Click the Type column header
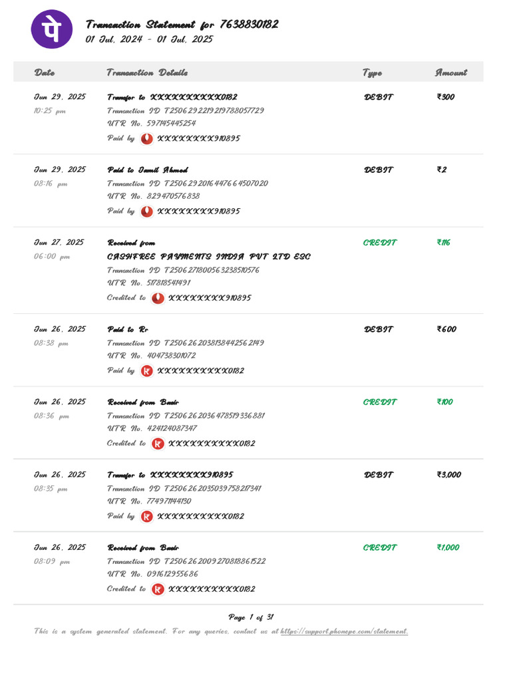 (x=372, y=72)
